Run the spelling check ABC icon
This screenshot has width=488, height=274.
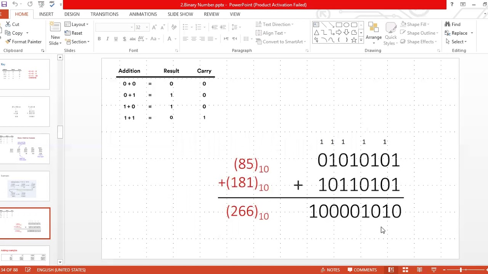(x=52, y=5)
